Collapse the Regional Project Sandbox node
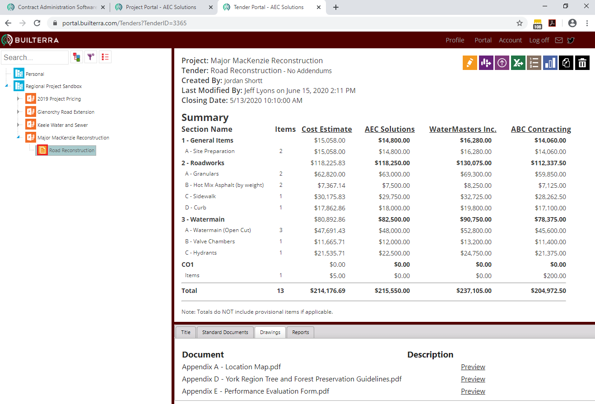 6,86
